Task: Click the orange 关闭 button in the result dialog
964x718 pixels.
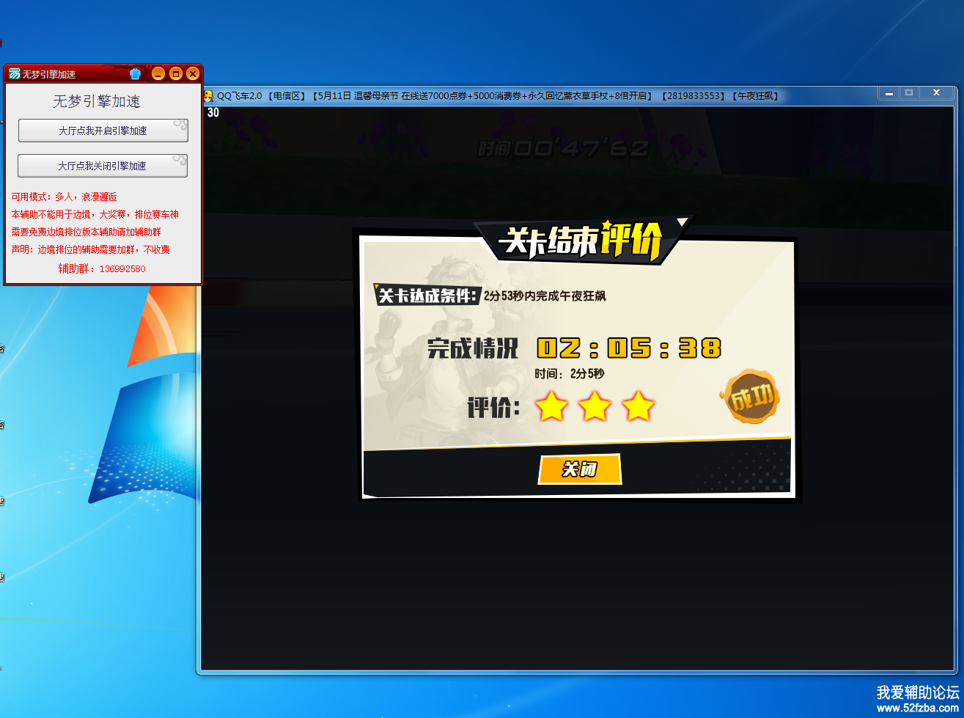Action: point(580,469)
